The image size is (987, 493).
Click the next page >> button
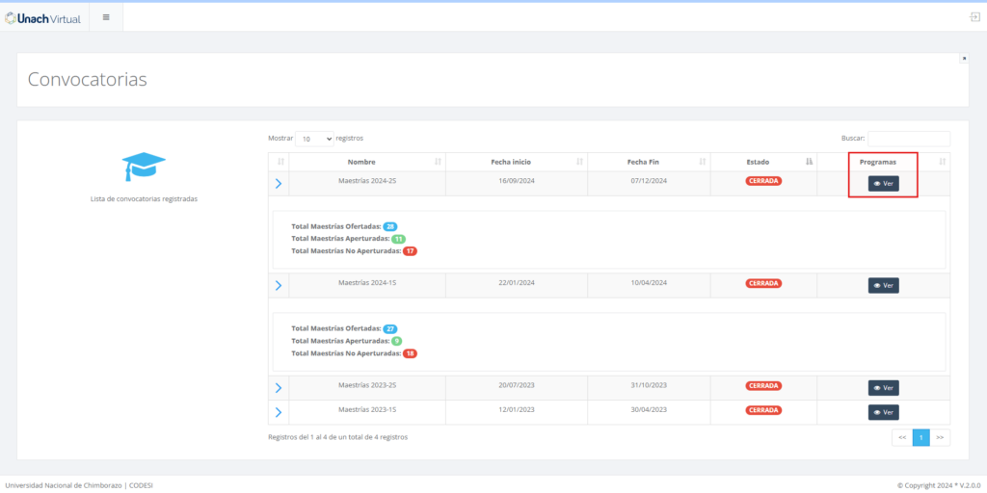tap(940, 437)
